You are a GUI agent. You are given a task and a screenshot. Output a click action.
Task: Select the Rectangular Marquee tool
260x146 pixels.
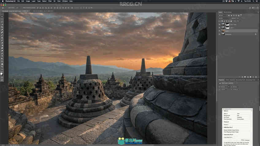tap(2, 19)
